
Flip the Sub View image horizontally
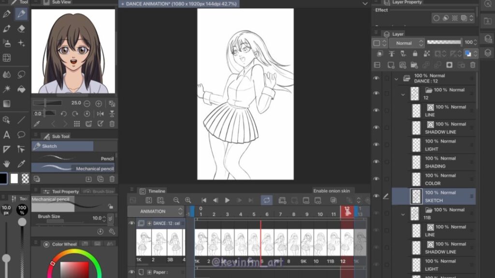(x=101, y=114)
